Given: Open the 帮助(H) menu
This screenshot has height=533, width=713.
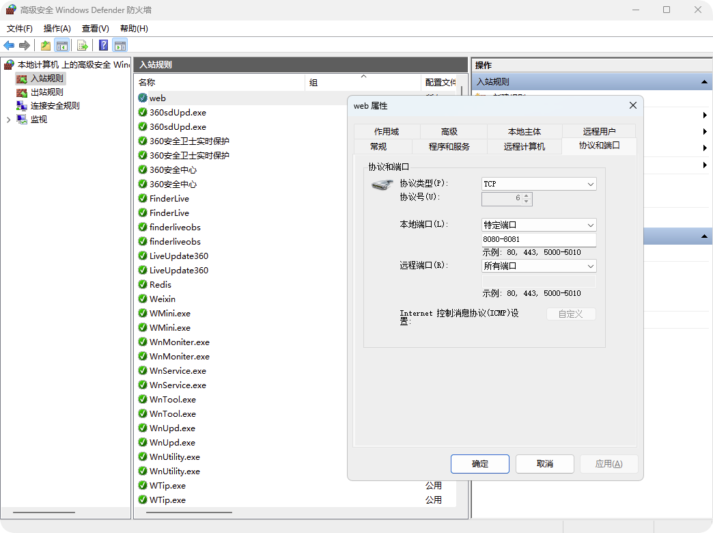Looking at the screenshot, I should click(x=134, y=28).
